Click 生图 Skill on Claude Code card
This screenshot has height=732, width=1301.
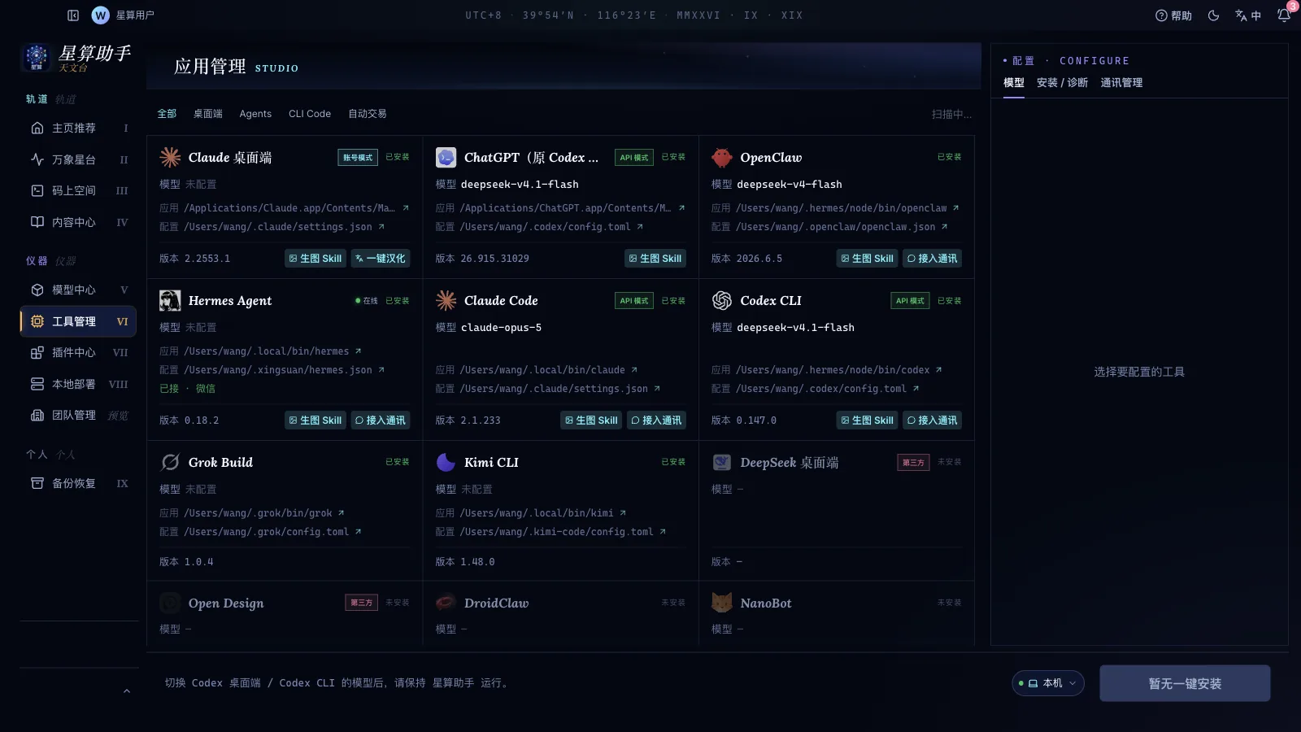591,420
